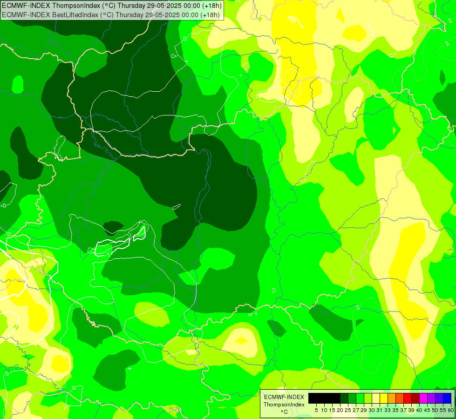This screenshot has height=419, width=456.
Task: Click legend scale value 27
Action: pyautogui.click(x=356, y=410)
